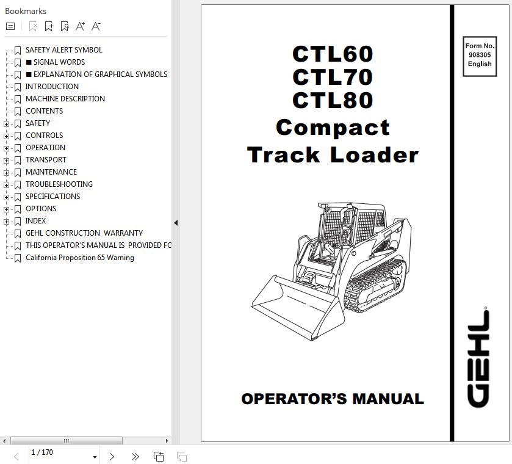Image resolution: width=512 pixels, height=464 pixels.
Task: Open MACHINE DESCRIPTION bookmark
Action: [x=65, y=99]
